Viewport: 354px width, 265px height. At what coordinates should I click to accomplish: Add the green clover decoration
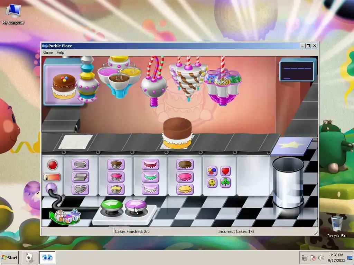click(x=225, y=183)
